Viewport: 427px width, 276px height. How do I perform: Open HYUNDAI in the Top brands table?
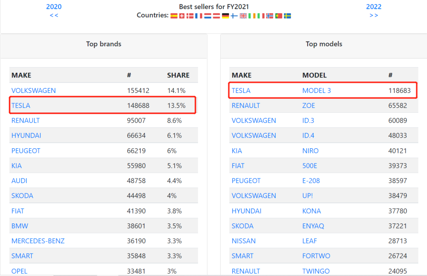[x=26, y=135]
